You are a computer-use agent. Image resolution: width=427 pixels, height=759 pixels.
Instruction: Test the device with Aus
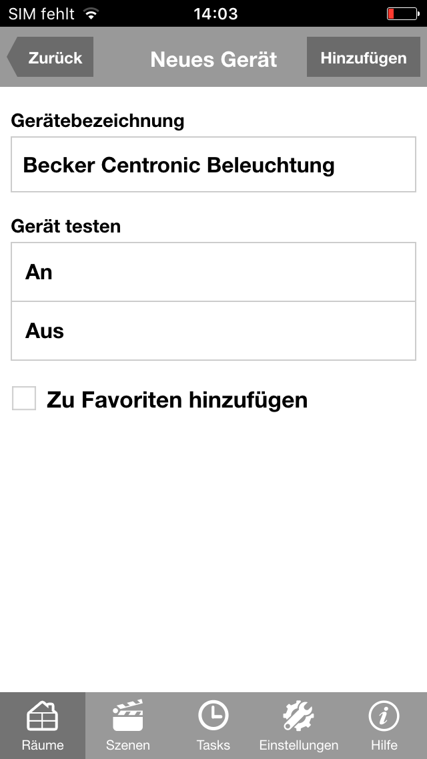213,331
